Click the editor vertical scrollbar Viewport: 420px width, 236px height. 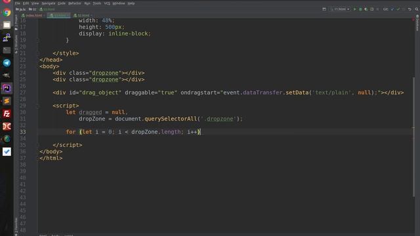coord(414,136)
